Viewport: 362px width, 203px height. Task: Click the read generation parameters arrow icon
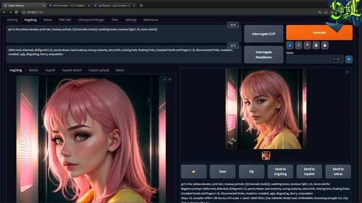click(x=290, y=45)
